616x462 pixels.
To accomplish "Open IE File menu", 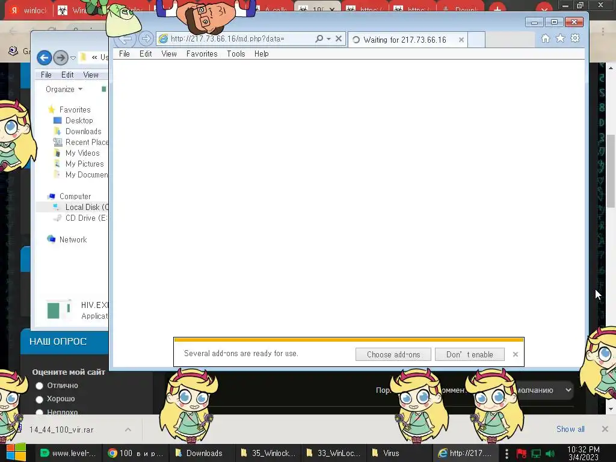I will tap(124, 54).
